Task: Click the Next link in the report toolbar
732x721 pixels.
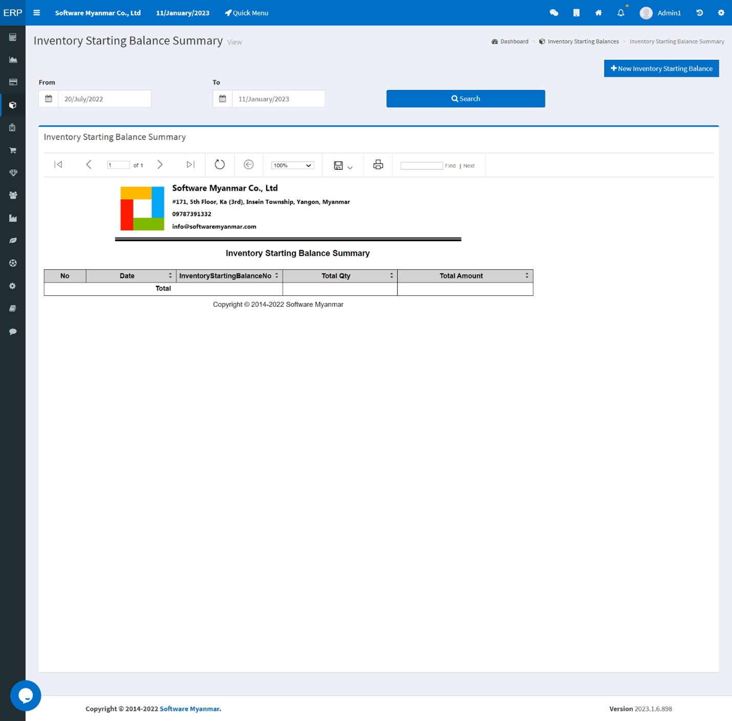Action: (x=469, y=166)
